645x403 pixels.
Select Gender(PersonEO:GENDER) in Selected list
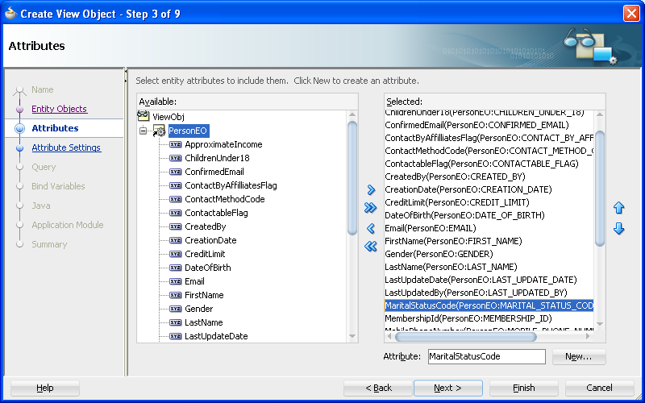(x=489, y=254)
